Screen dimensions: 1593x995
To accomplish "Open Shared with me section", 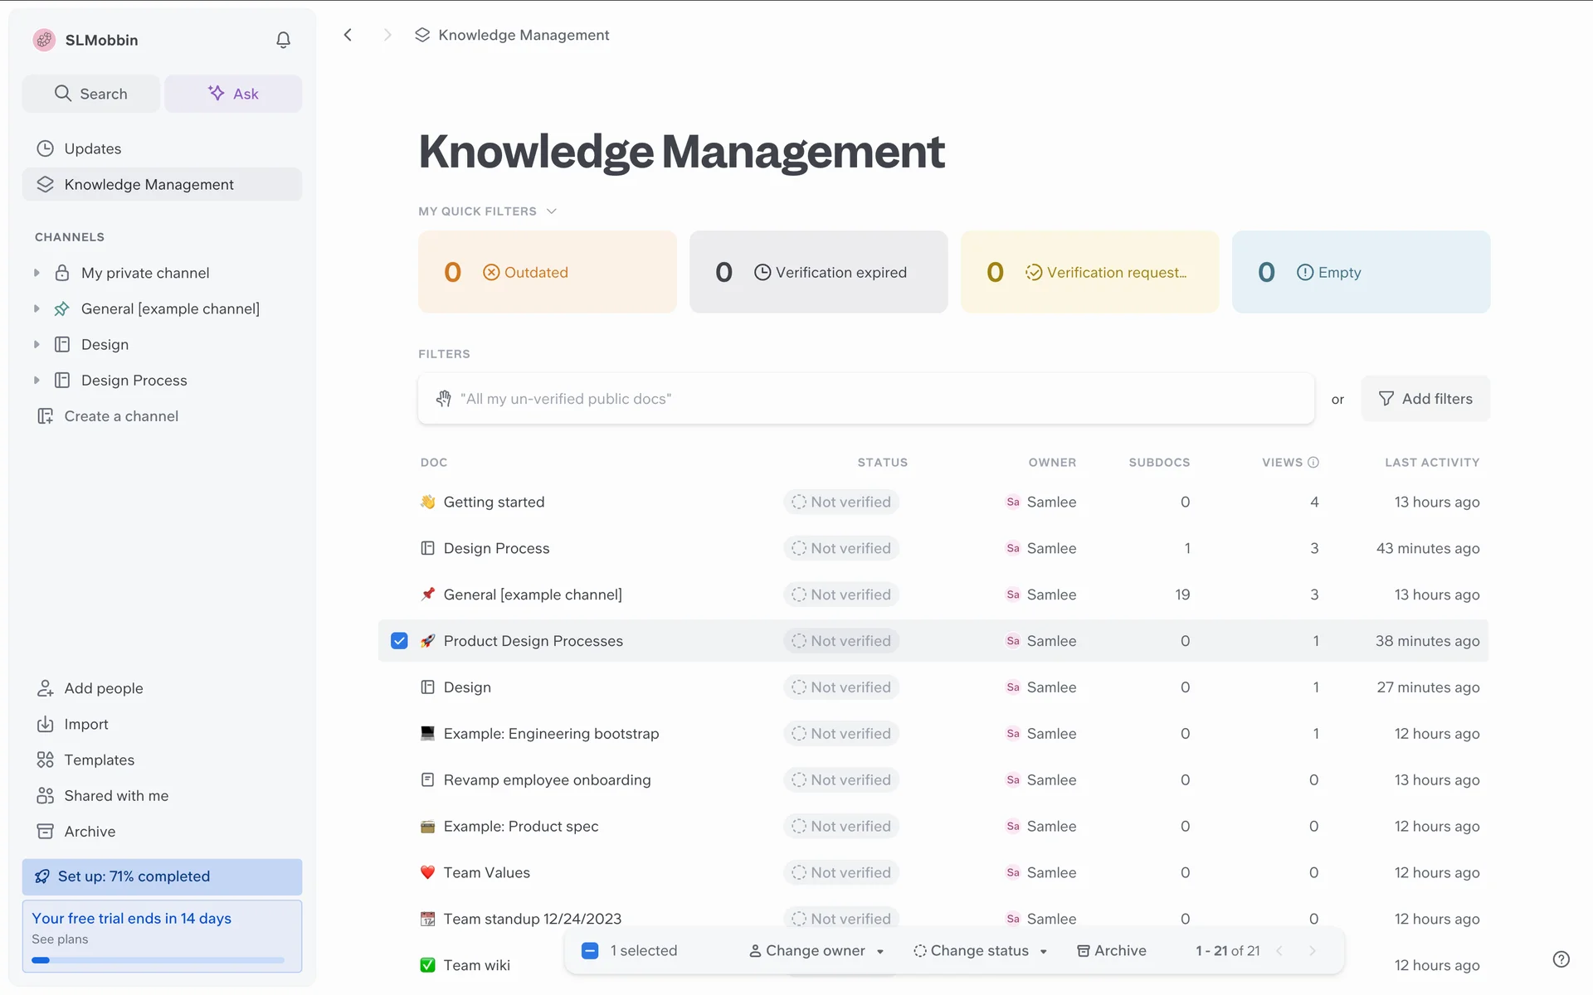I will click(x=115, y=796).
